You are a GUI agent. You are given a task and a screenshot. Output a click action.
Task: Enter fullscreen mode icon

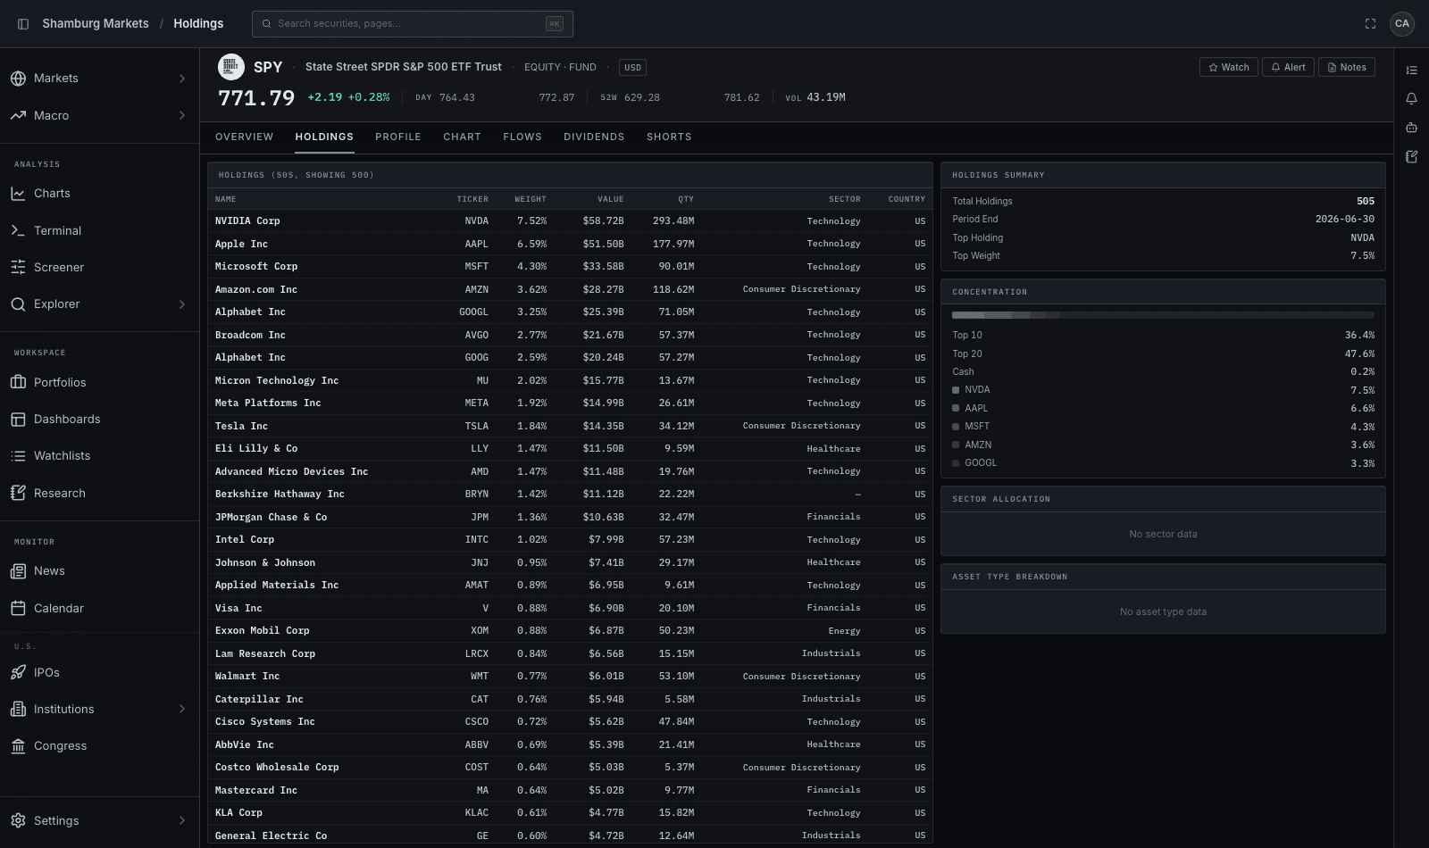1370,24
